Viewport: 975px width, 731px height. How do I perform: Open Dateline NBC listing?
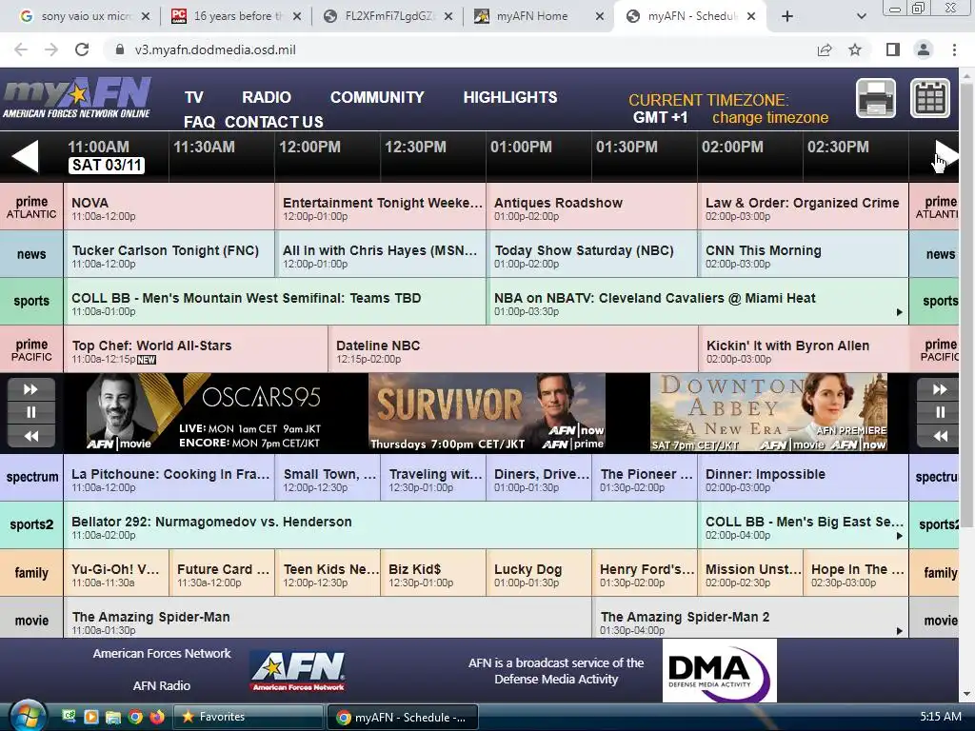pos(513,348)
